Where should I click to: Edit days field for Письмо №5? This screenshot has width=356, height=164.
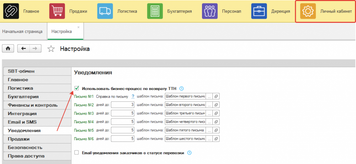tap(123, 130)
